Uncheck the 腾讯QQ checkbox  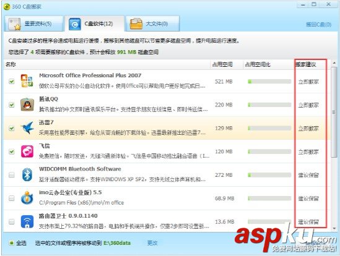12,105
